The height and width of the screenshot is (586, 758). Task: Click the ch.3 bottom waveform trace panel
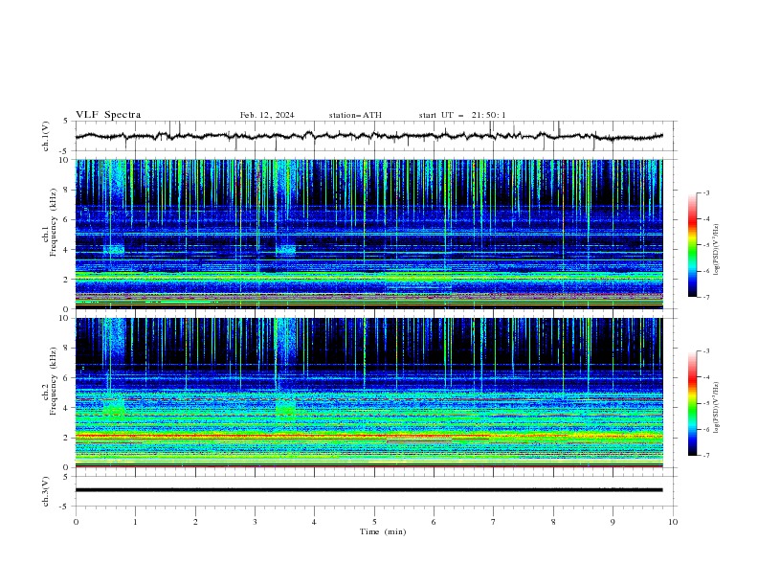click(375, 491)
